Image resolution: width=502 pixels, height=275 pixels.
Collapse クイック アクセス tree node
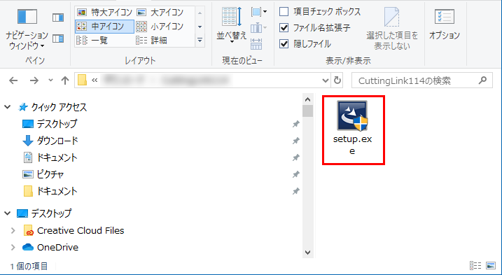pos(8,107)
